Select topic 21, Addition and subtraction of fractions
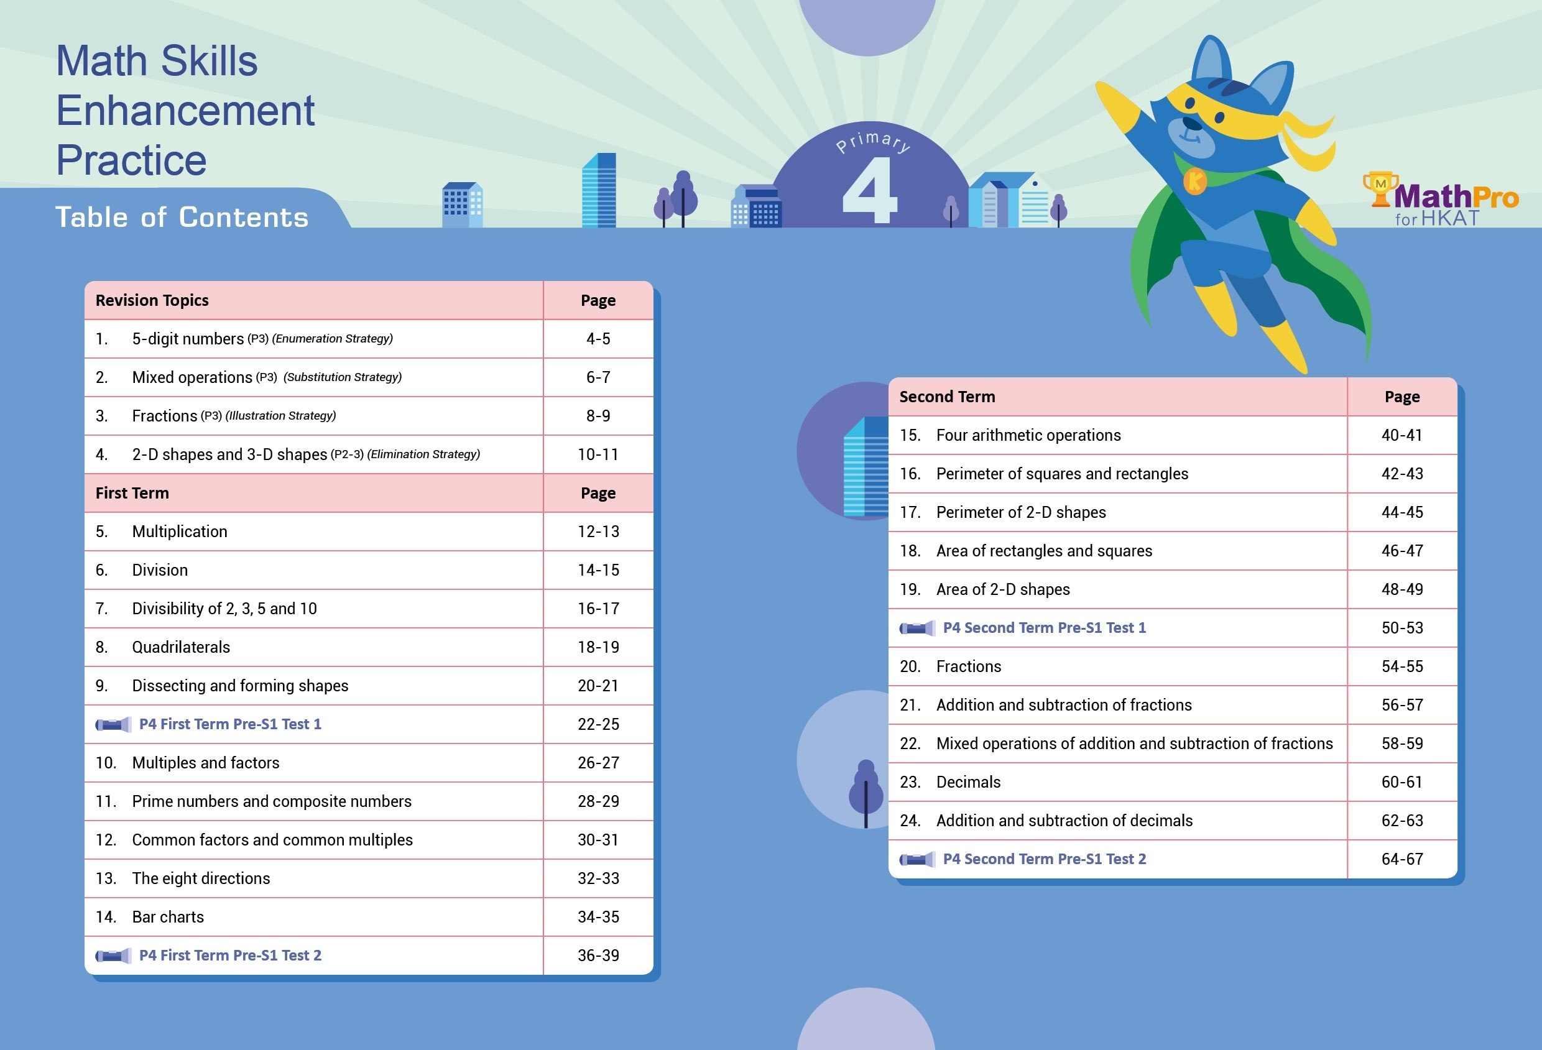1542x1050 pixels. 1118,705
